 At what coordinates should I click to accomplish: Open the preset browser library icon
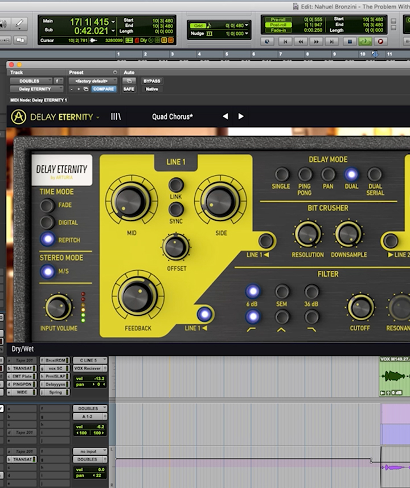(x=116, y=117)
